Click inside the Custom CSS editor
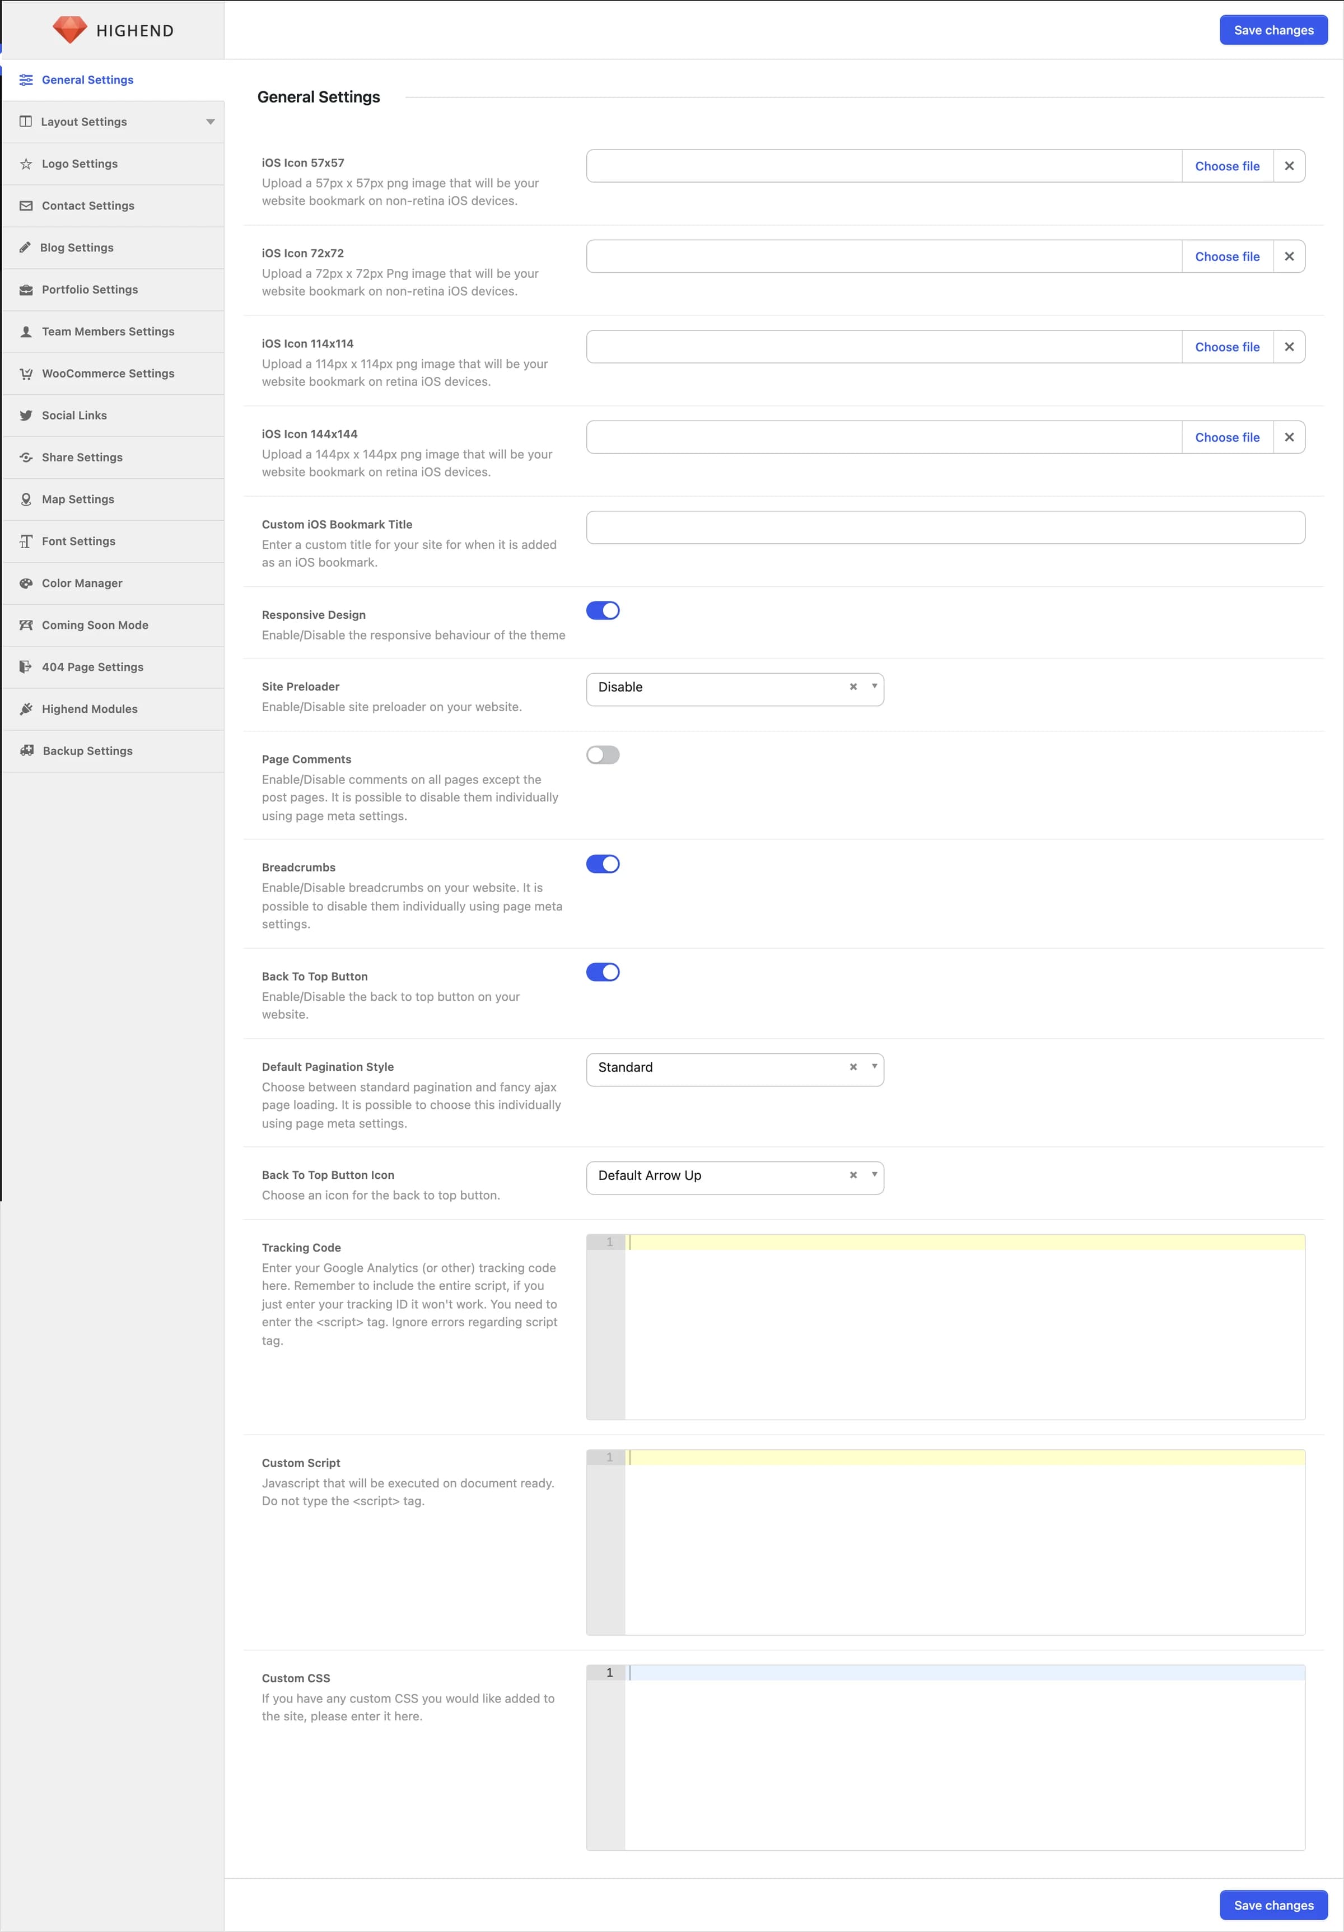1344x1932 pixels. (x=945, y=1758)
